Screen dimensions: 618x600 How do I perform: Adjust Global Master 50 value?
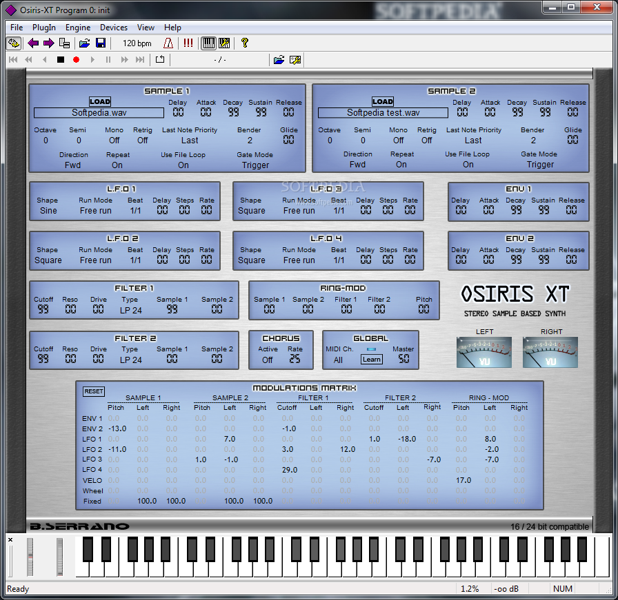pos(403,359)
